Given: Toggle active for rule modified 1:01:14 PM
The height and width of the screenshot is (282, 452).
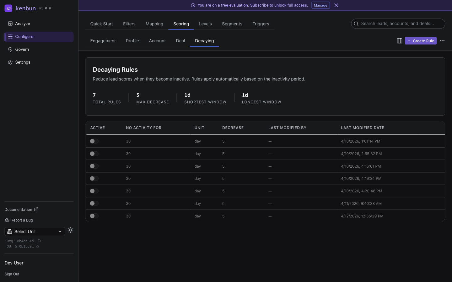Looking at the screenshot, I should 94,141.
